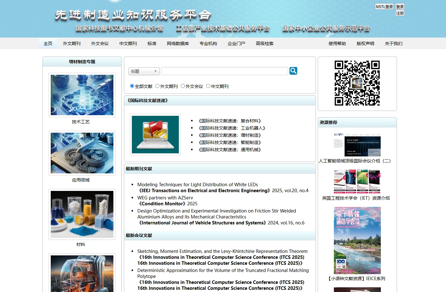Open the 電子情報通信学会誌 cover thumbnail
446x292 pixels.
357,240
